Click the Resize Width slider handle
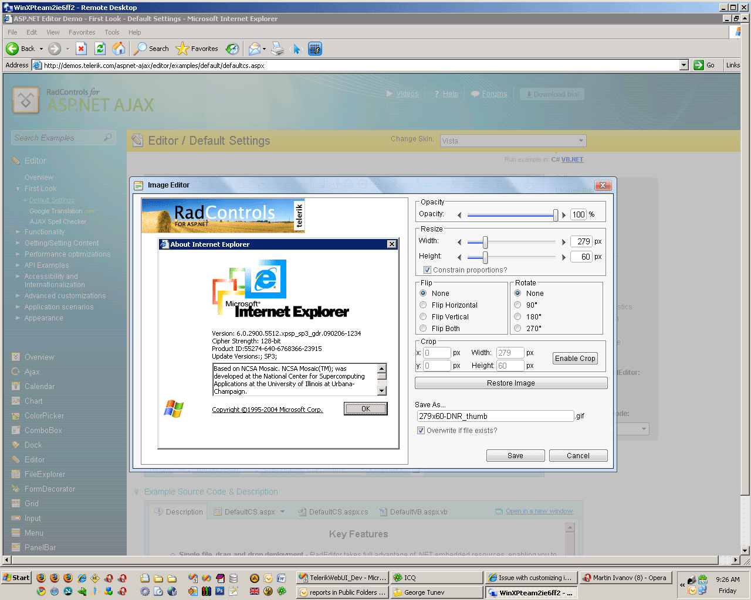 pos(485,242)
